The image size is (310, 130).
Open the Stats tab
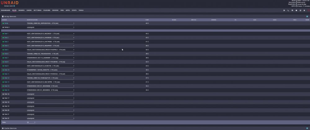coord(74,10)
